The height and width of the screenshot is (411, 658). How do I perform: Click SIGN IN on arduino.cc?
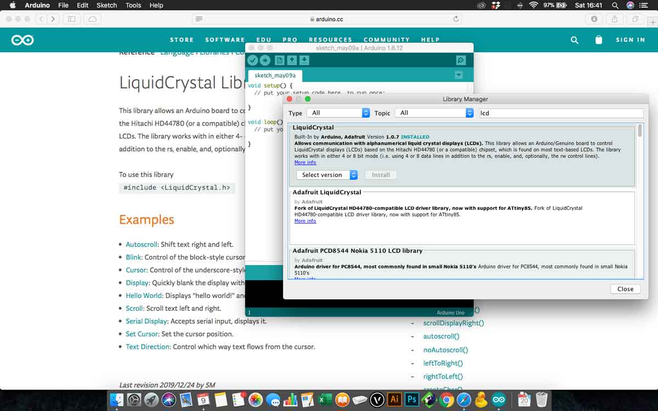click(x=631, y=40)
